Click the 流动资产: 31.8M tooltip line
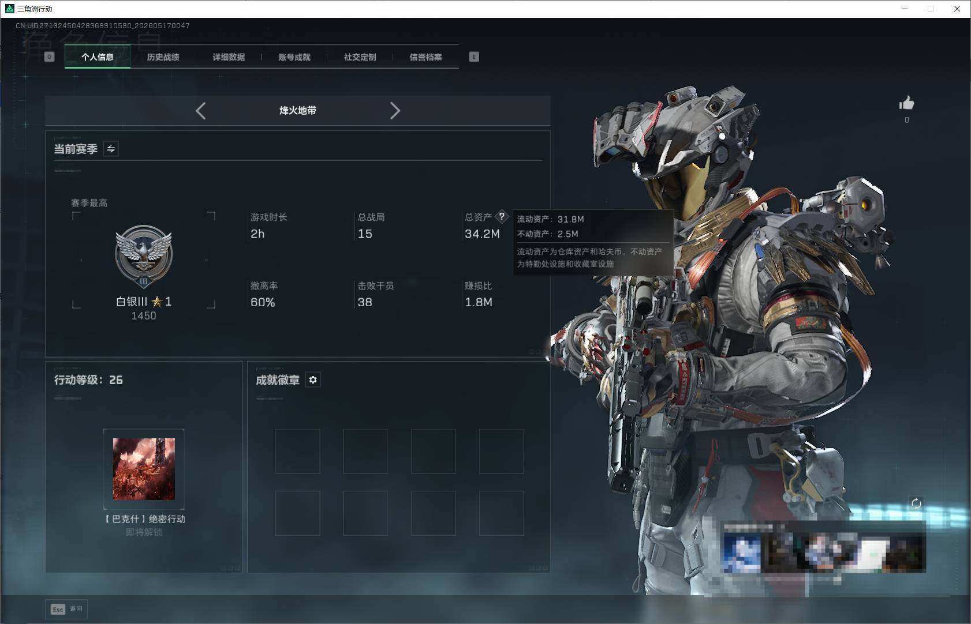971x624 pixels. pyautogui.click(x=550, y=219)
